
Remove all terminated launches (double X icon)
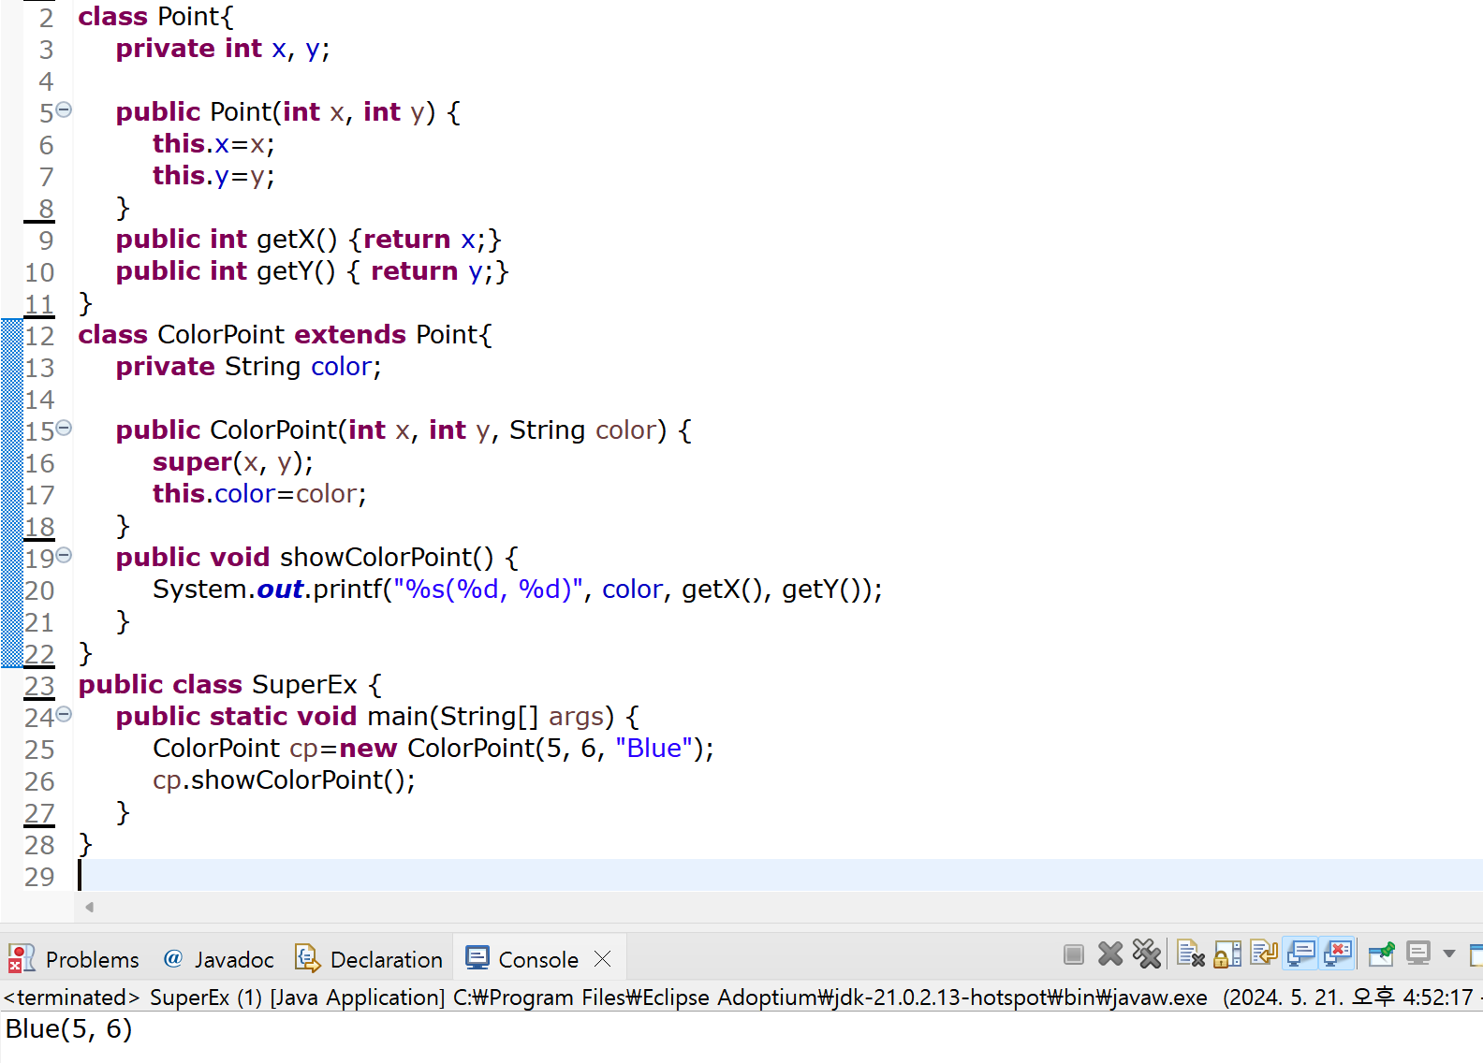coord(1147,954)
